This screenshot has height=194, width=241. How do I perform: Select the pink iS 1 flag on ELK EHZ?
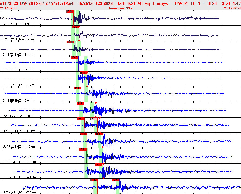94,119
